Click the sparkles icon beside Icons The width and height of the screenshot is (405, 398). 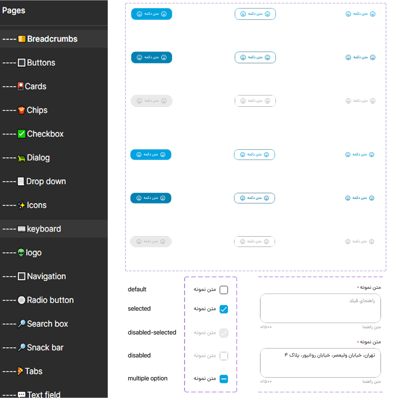click(22, 205)
